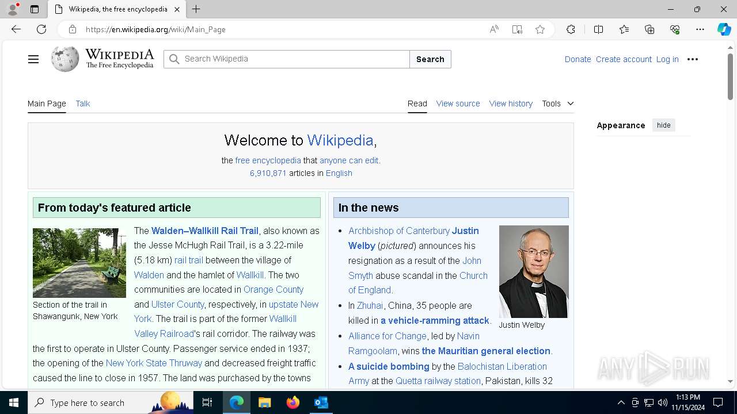Viewport: 737px width, 414px height.
Task: Click the browser Back arrow
Action: (x=16, y=29)
